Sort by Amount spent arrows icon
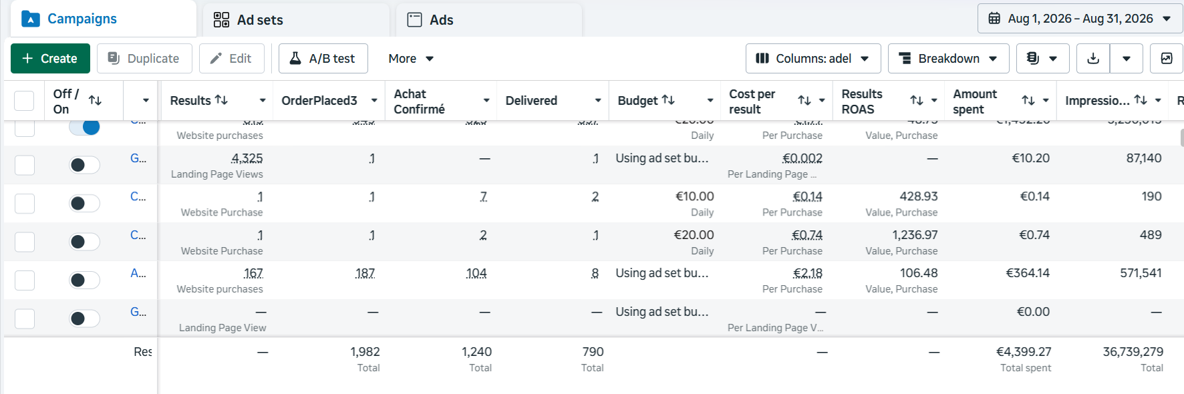This screenshot has width=1184, height=394. coord(1028,101)
